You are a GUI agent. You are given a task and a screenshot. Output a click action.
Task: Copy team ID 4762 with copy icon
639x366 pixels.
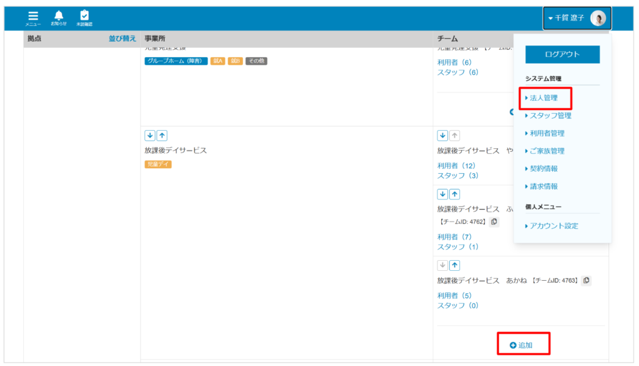pos(494,222)
